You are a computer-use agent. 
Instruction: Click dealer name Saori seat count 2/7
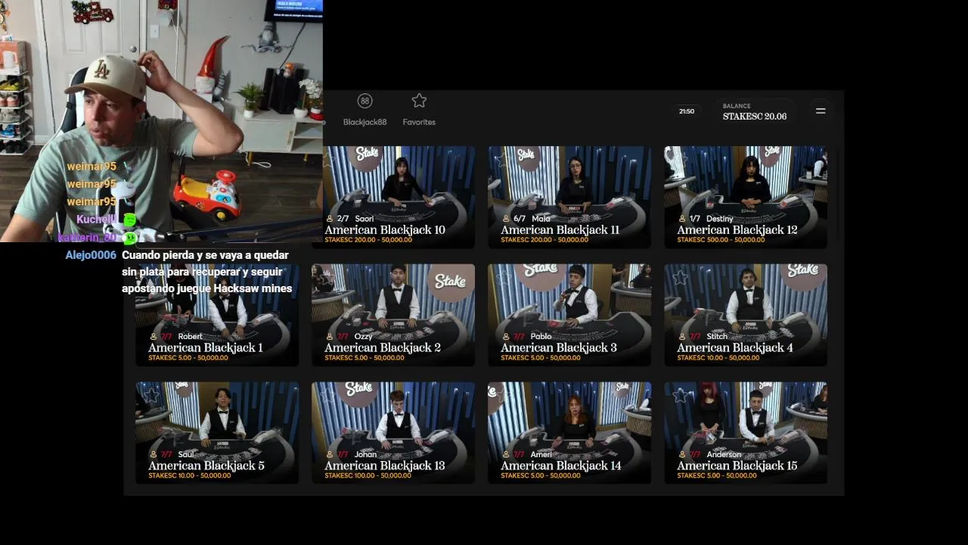[350, 219]
